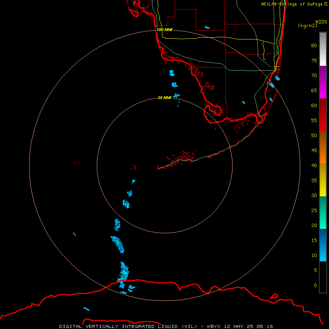Pick the purple-magenta segment of the color scale

[x=323, y=82]
